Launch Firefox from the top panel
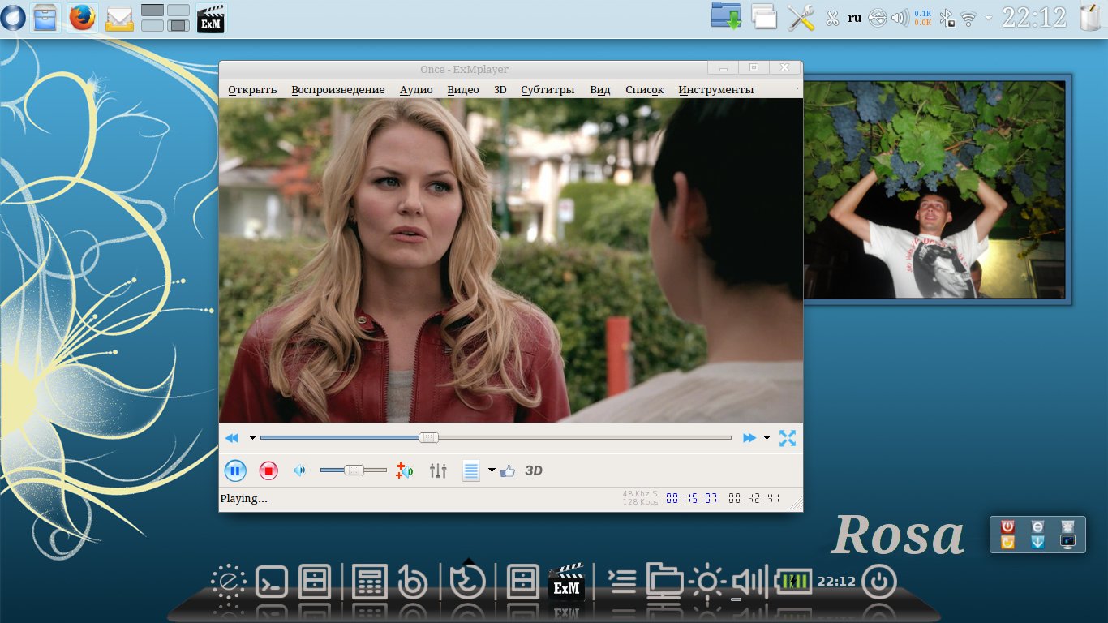 pyautogui.click(x=83, y=17)
